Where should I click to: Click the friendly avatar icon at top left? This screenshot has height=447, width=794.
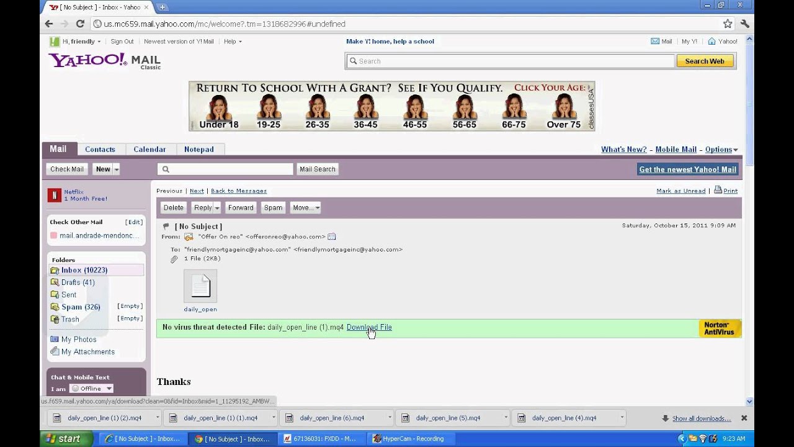click(x=55, y=42)
